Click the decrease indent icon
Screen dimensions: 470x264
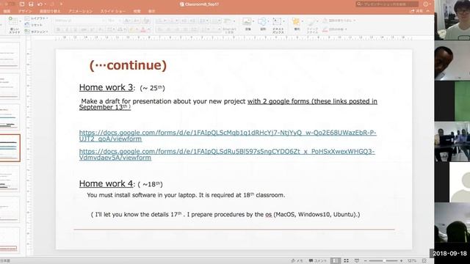point(184,21)
